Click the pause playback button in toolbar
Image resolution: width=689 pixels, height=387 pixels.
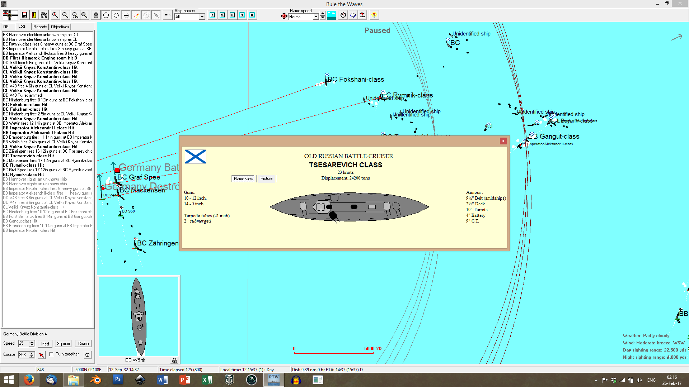tap(252, 15)
